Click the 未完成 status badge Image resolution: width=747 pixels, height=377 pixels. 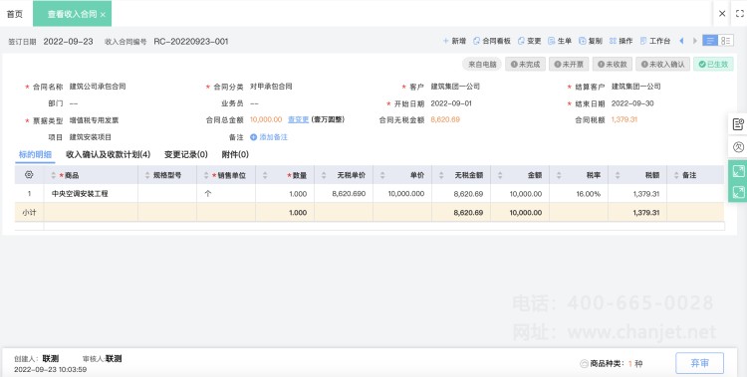tap(526, 65)
